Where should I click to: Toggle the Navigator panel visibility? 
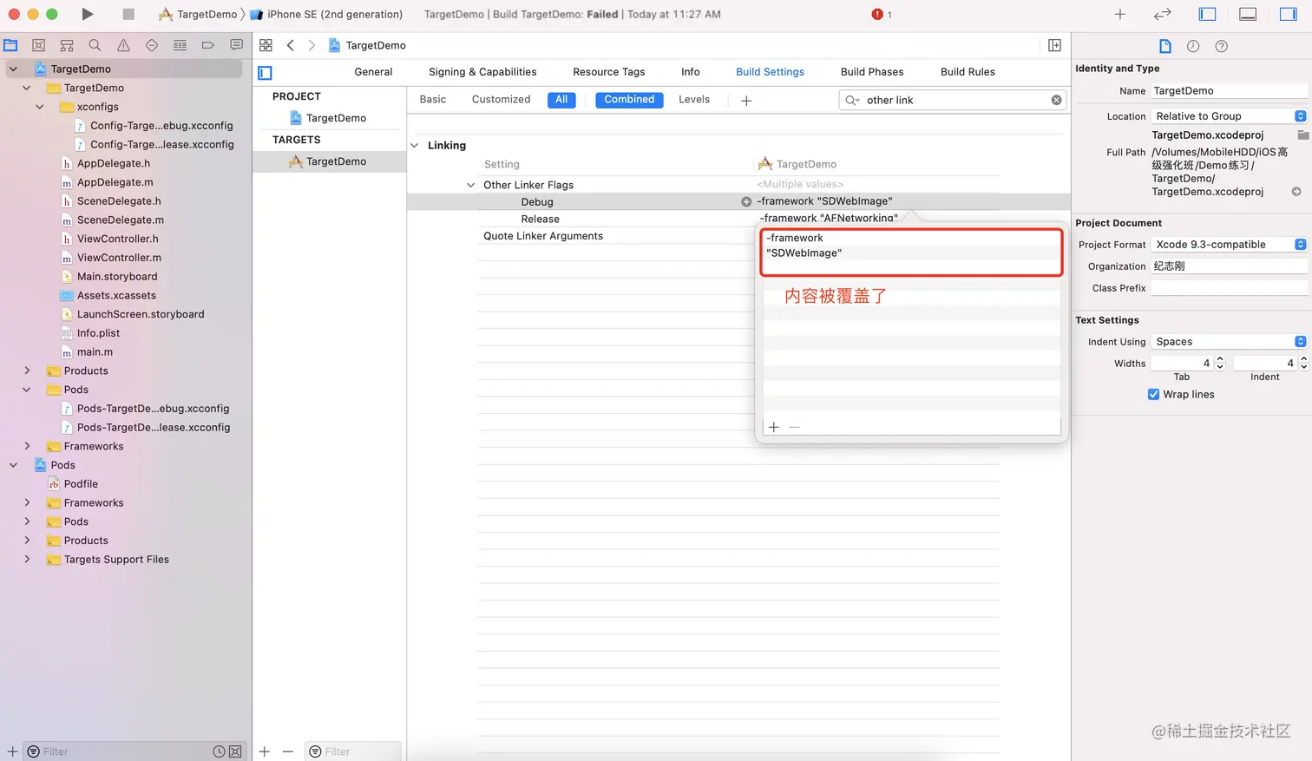click(1207, 14)
